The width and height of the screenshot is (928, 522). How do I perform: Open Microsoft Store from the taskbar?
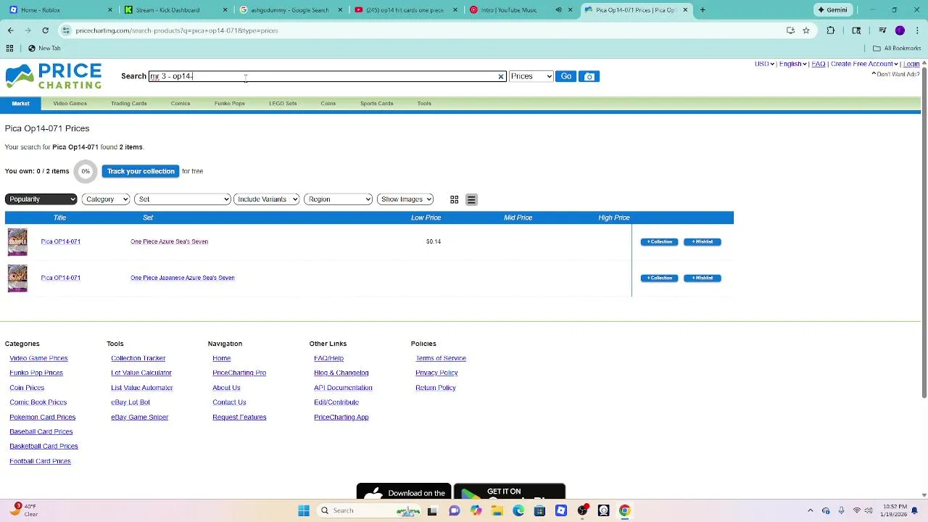click(539, 510)
